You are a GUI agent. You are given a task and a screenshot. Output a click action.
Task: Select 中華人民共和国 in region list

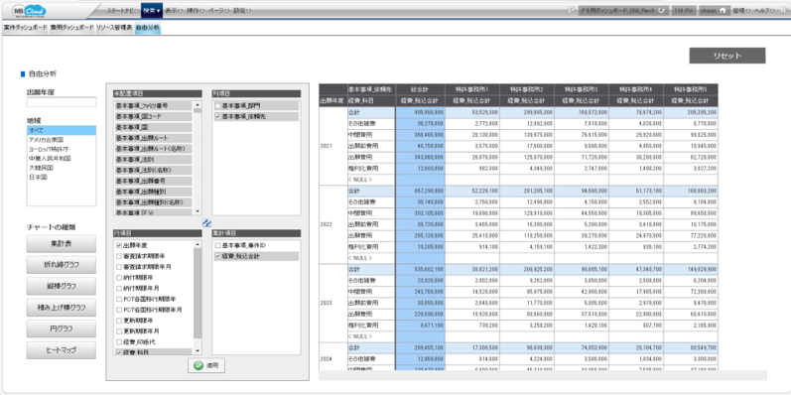click(62, 159)
